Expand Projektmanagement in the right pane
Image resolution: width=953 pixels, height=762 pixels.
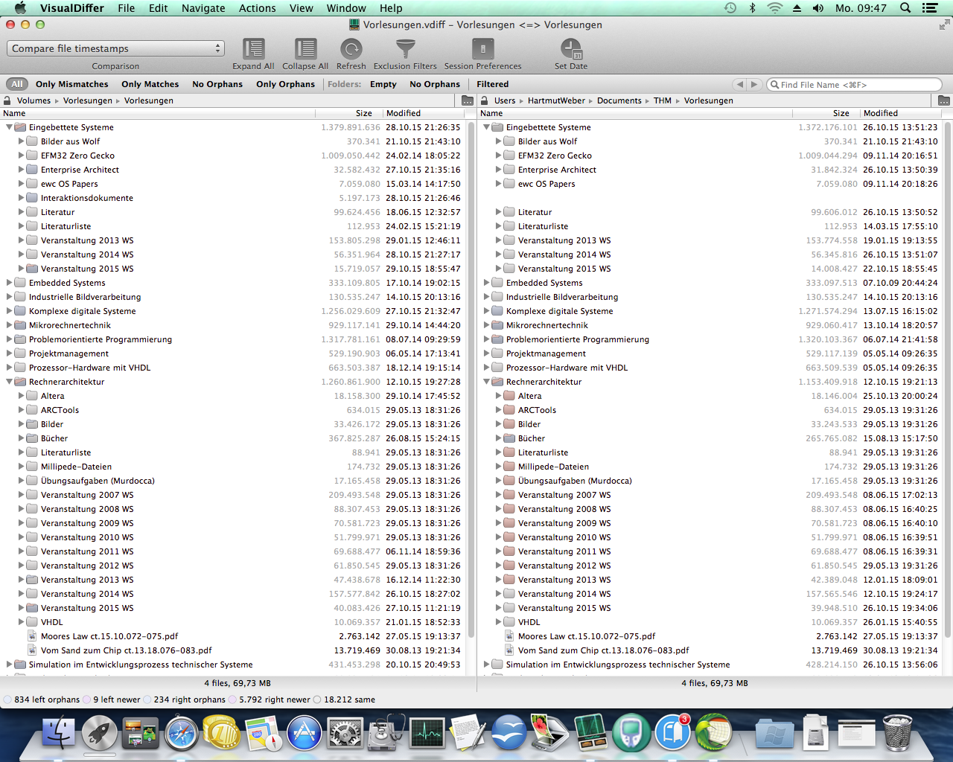pos(487,353)
